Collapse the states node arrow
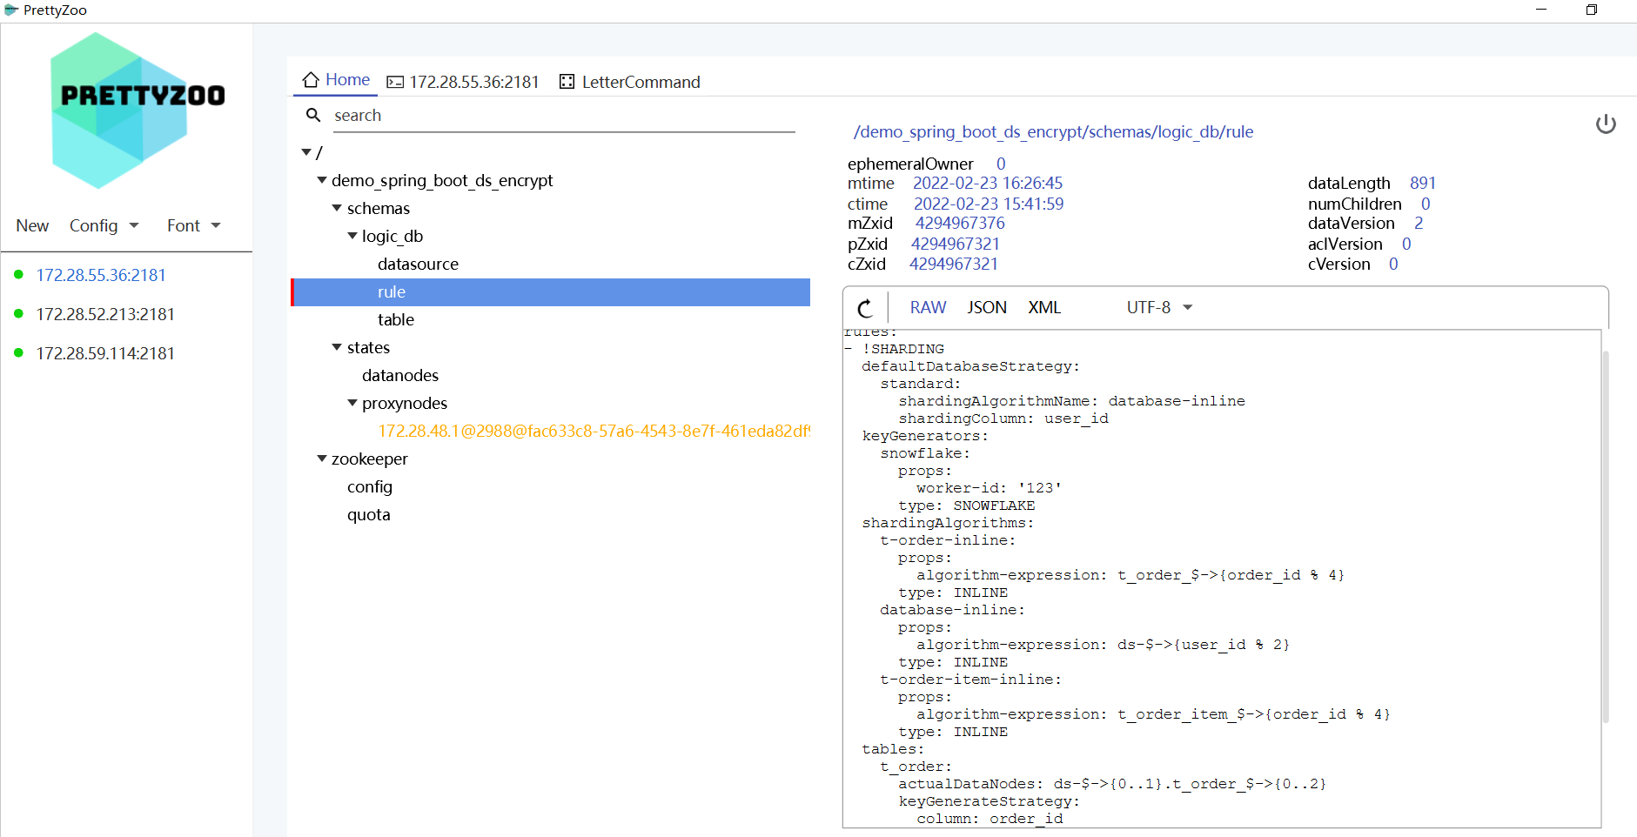 pyautogui.click(x=337, y=347)
